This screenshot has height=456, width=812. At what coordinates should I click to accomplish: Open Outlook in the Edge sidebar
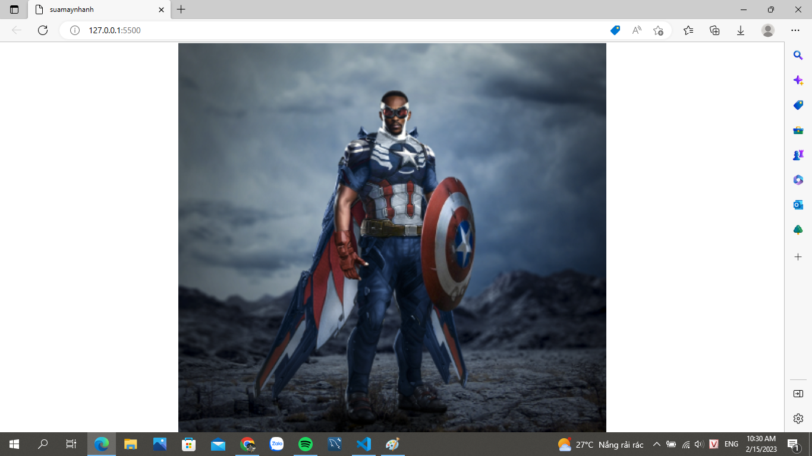[x=798, y=205]
